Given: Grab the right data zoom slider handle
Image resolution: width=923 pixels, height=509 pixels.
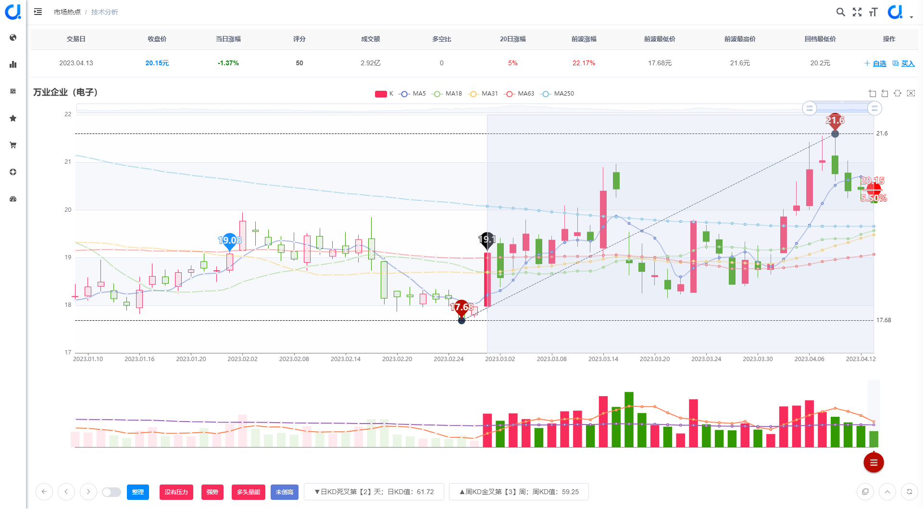Looking at the screenshot, I should point(874,109).
